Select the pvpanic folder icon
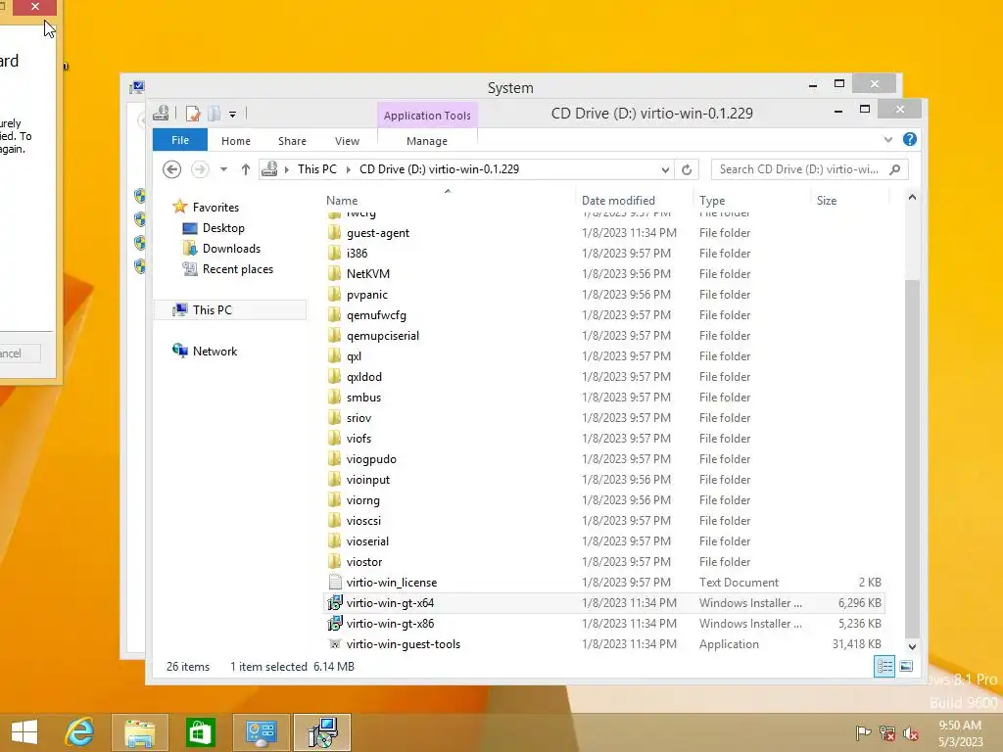 pos(335,294)
